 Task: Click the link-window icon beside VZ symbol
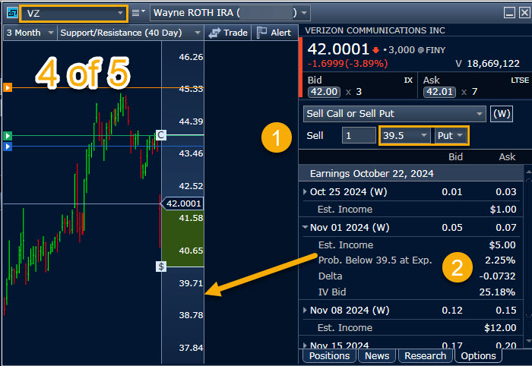[10, 13]
